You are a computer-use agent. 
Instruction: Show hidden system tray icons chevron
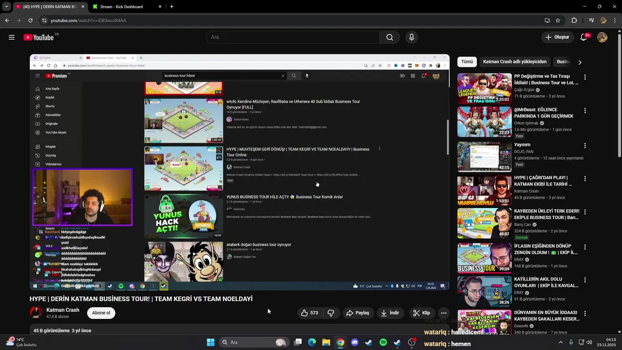click(560, 342)
